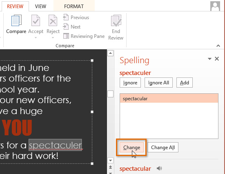Add spectaculer to the dictionary
The image size is (225, 174).
coord(185,83)
